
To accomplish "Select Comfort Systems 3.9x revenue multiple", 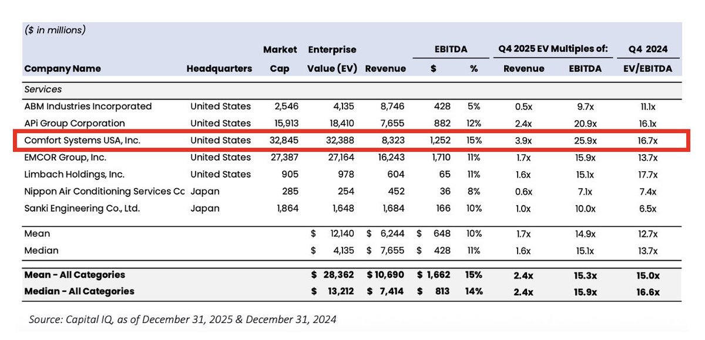I will [x=524, y=141].
